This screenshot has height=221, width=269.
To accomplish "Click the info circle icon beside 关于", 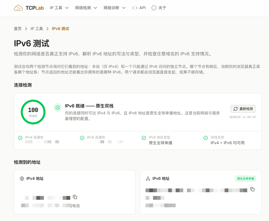I will point(154,8).
